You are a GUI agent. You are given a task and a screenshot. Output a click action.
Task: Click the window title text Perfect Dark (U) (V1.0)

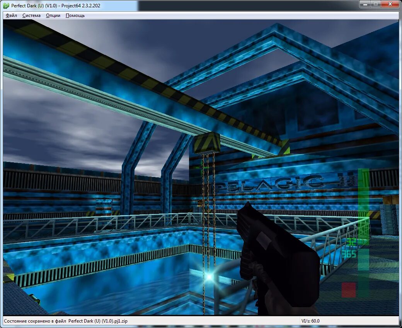point(34,6)
